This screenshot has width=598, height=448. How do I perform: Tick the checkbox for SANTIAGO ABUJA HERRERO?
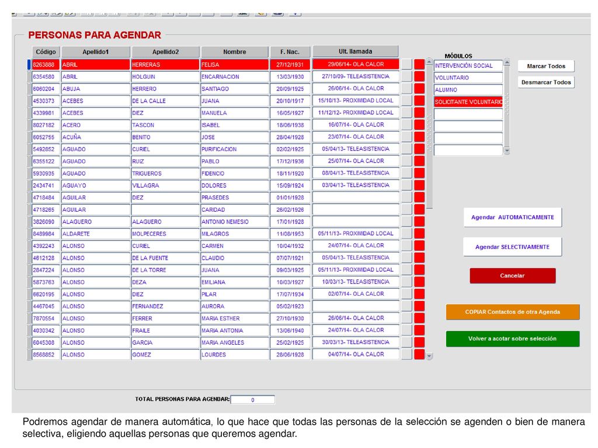point(406,89)
